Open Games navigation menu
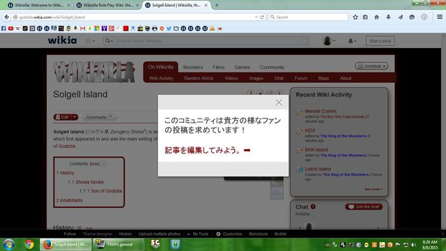Screen dimensions: 446x251 pyautogui.click(x=242, y=67)
